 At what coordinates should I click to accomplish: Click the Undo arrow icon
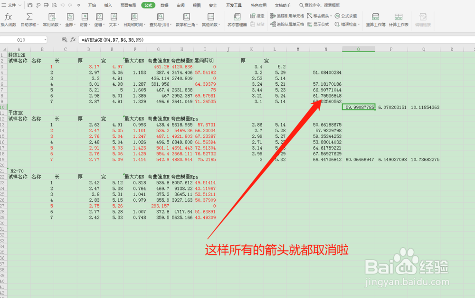(x=62, y=4)
